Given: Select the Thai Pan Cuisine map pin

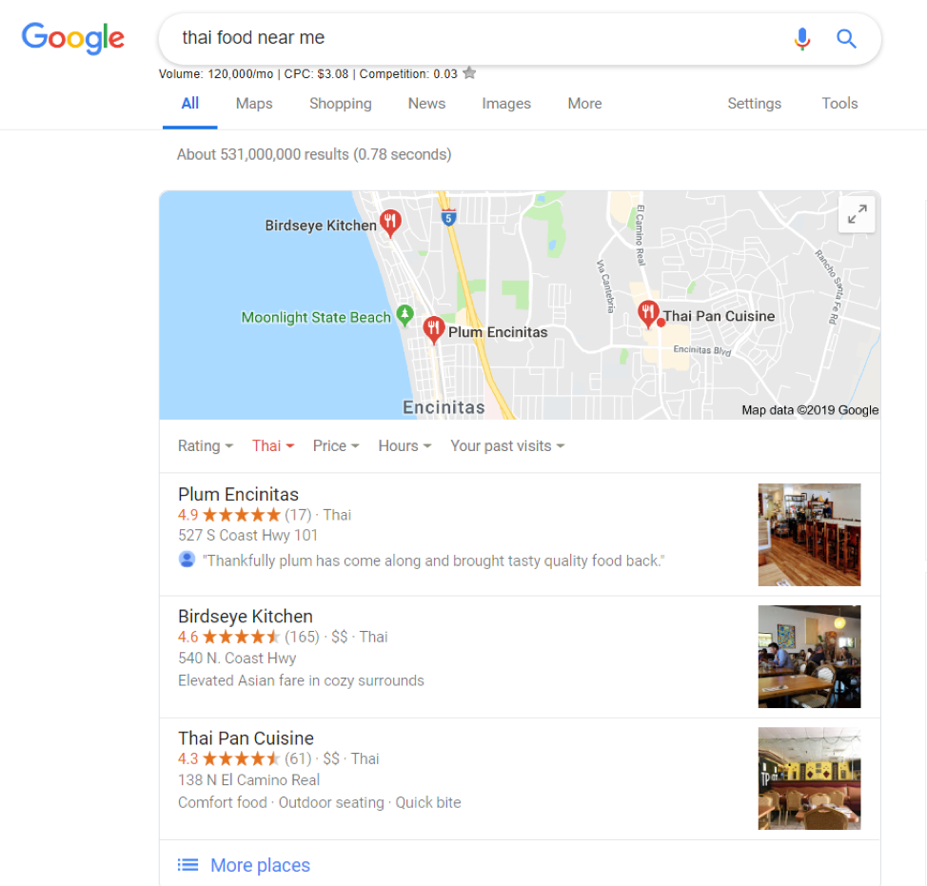Looking at the screenshot, I should 648,314.
